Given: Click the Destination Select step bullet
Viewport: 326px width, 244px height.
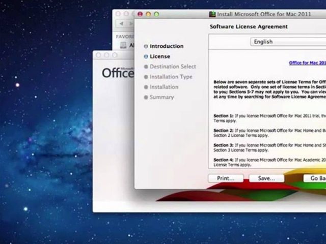Looking at the screenshot, I should (146, 67).
